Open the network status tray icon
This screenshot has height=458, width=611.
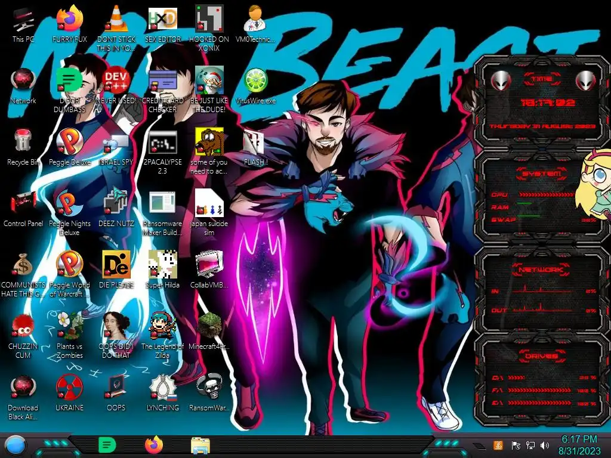(x=530, y=445)
